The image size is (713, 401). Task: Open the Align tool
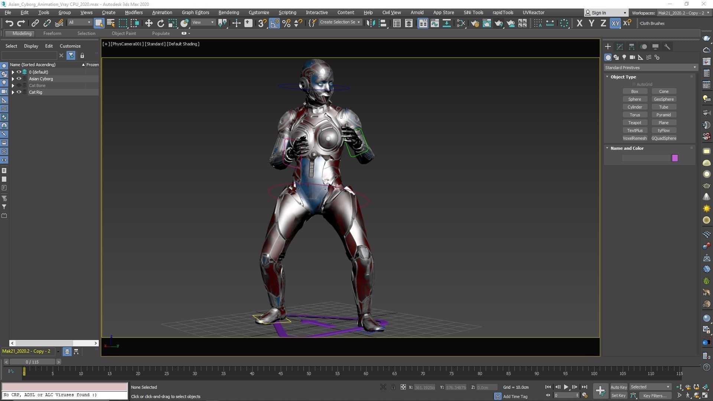pos(382,23)
